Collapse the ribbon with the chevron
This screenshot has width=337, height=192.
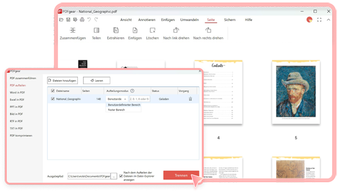(x=329, y=20)
